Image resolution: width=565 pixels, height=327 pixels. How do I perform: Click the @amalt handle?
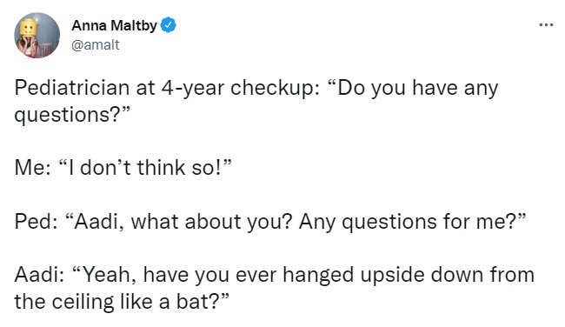coord(96,44)
